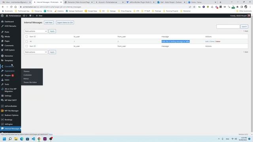253x142 pixels.
Task: Click the Internal Messages chat icon
Action: pyautogui.click(x=2, y=129)
